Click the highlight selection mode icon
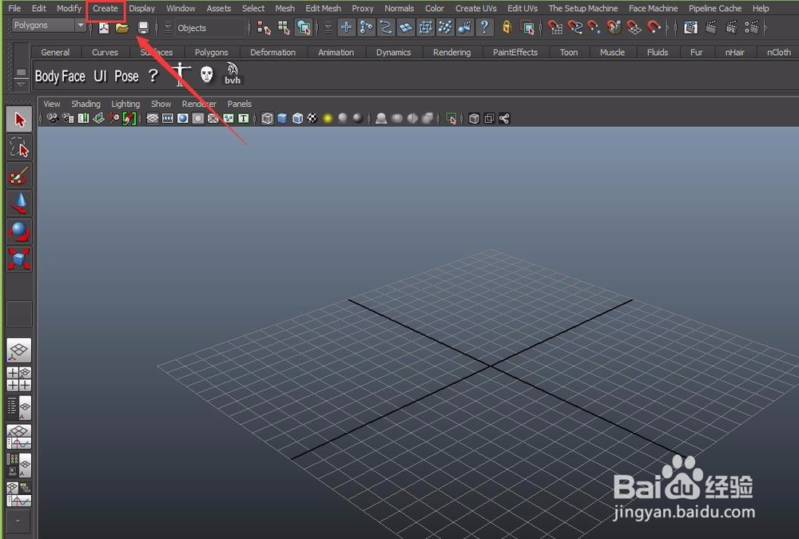The image size is (799, 539). [x=528, y=27]
